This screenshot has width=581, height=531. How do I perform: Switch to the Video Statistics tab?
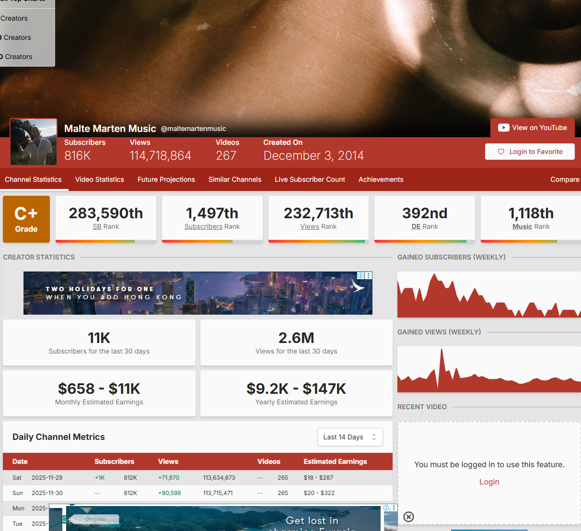(x=100, y=179)
